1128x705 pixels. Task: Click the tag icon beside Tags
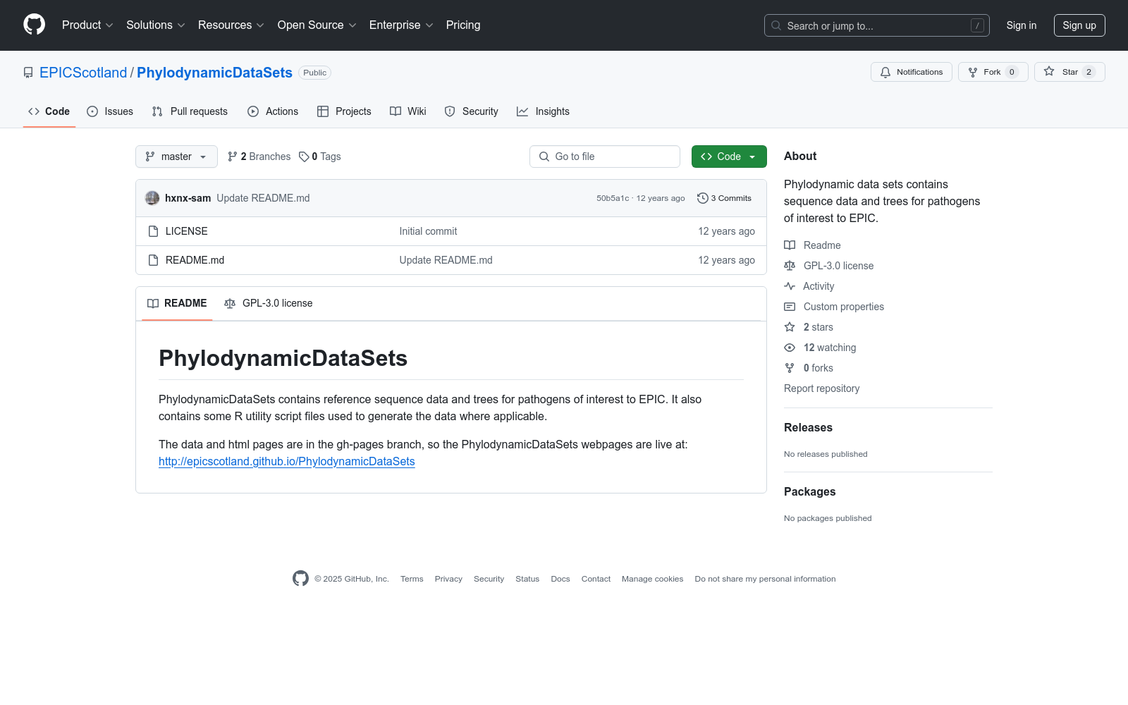(x=304, y=157)
